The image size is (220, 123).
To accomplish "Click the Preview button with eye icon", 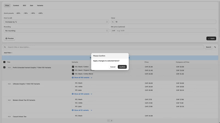I will [x=10, y=38].
